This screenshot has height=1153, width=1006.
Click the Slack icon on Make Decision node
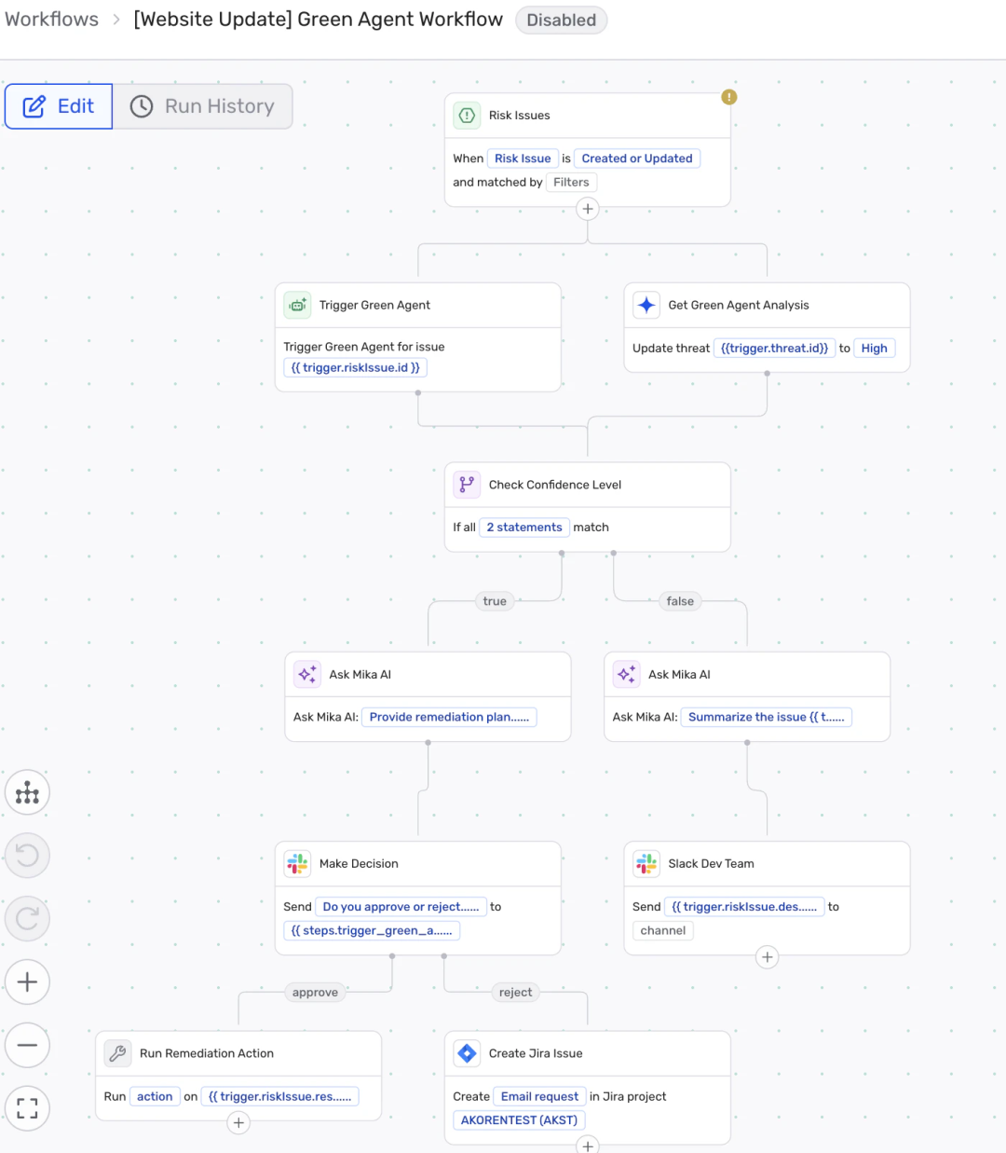297,864
